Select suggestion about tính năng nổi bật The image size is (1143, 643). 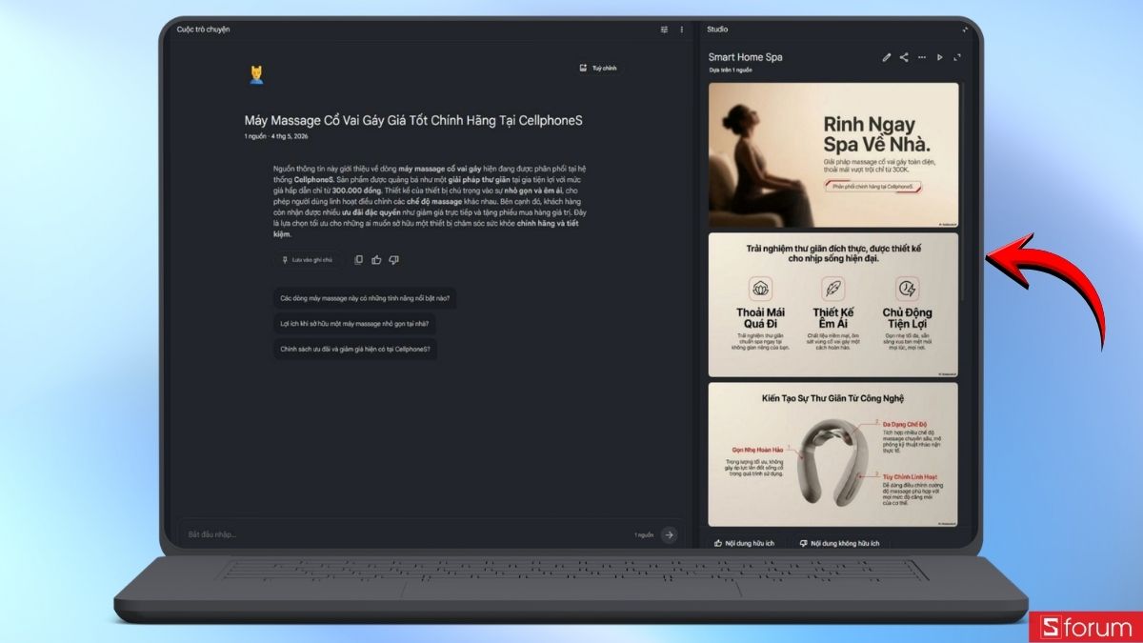pos(365,298)
